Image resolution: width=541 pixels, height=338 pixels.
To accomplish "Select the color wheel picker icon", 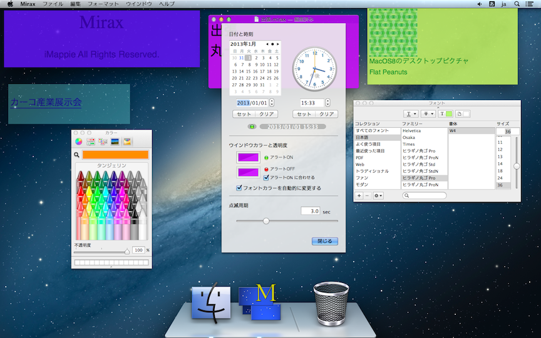I will pos(79,141).
